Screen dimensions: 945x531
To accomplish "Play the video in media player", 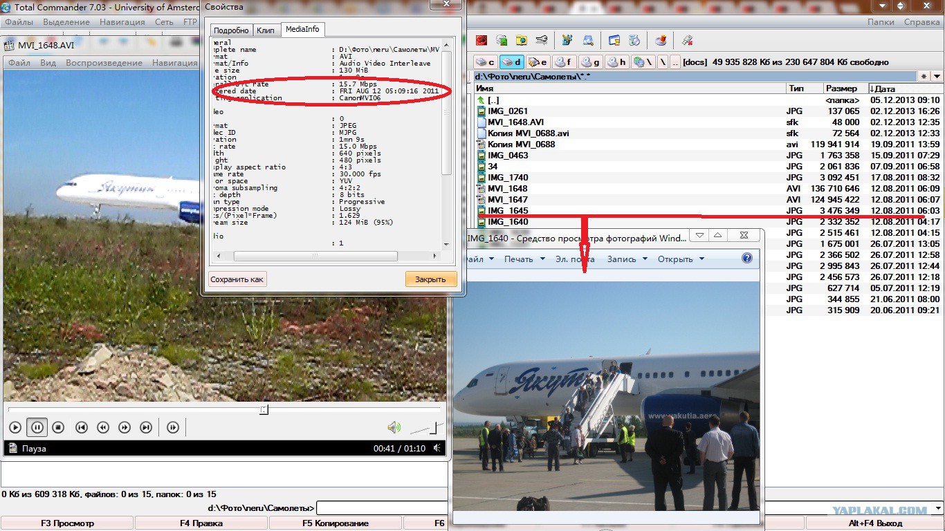I will (15, 427).
